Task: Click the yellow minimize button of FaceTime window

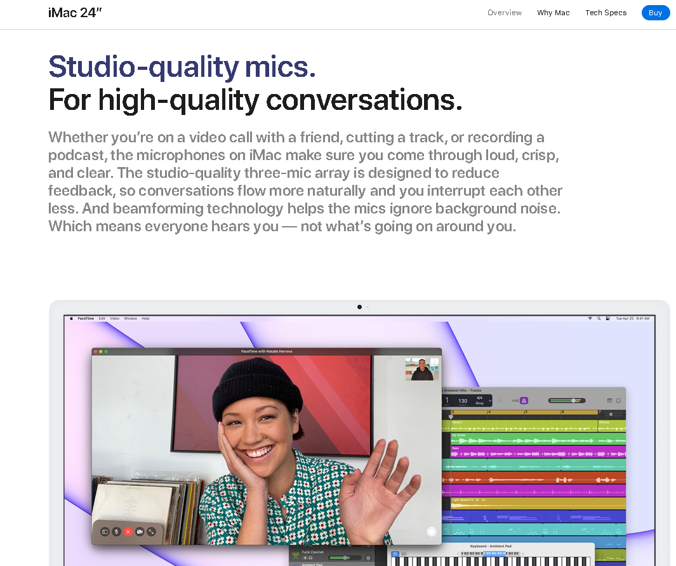Action: point(101,351)
